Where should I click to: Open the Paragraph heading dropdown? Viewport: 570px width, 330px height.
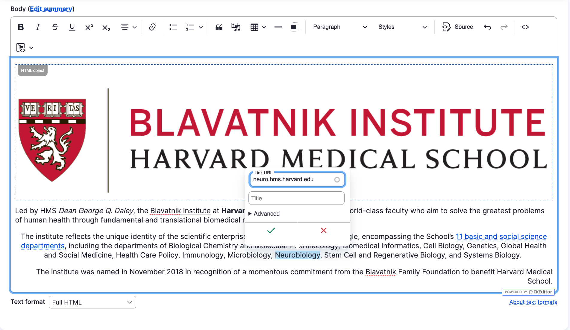340,27
